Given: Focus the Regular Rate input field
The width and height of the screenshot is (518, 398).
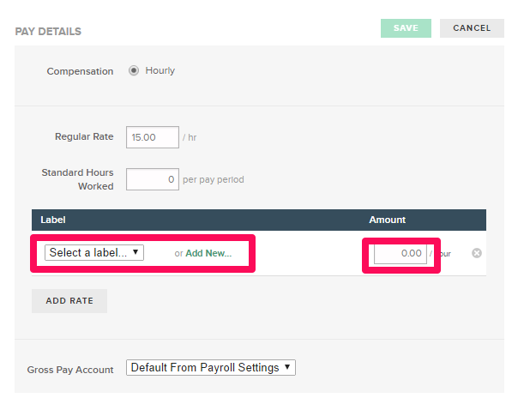Looking at the screenshot, I should [x=153, y=137].
